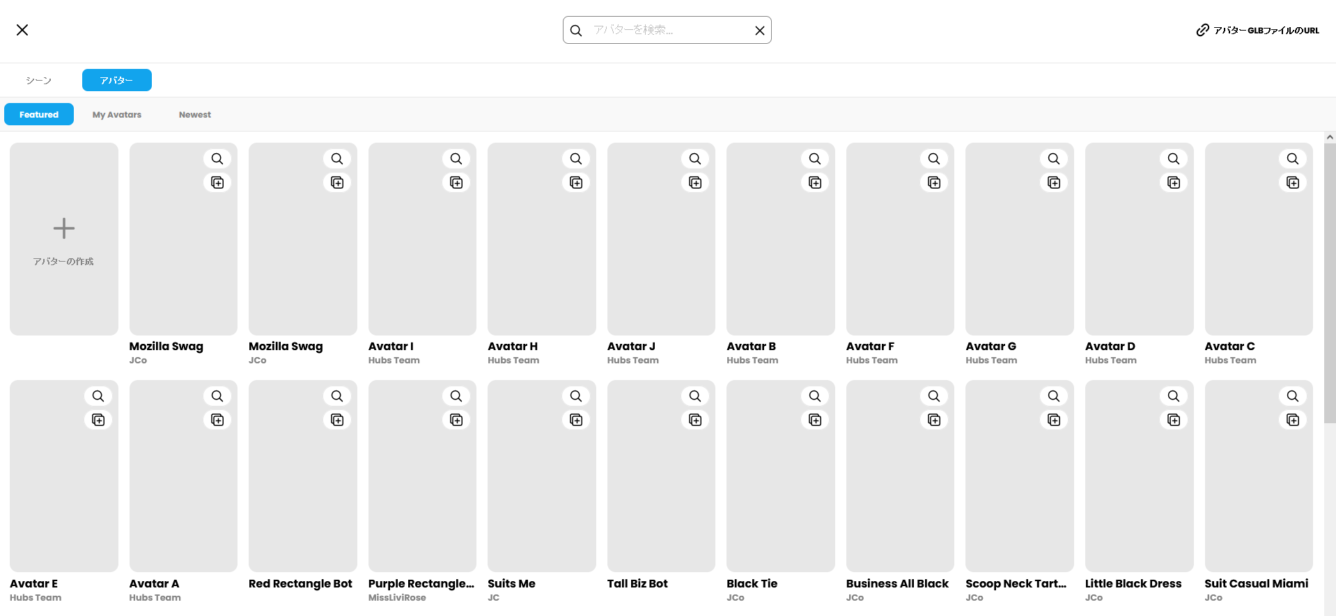Copy Avatar B using duplicate icon
Screen dimensions: 1336x616
(815, 182)
